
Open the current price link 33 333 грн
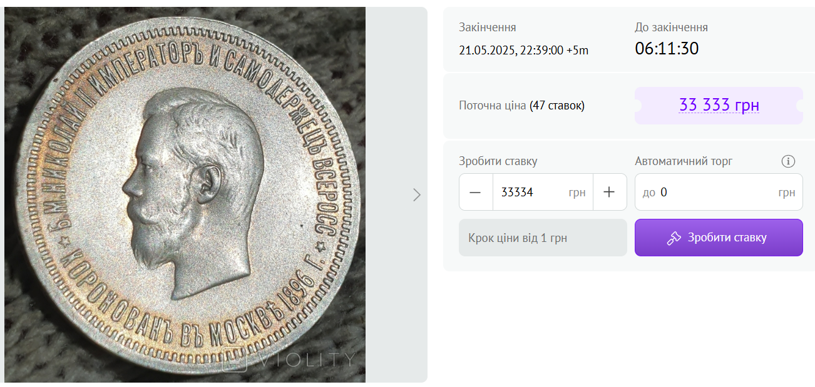point(719,105)
